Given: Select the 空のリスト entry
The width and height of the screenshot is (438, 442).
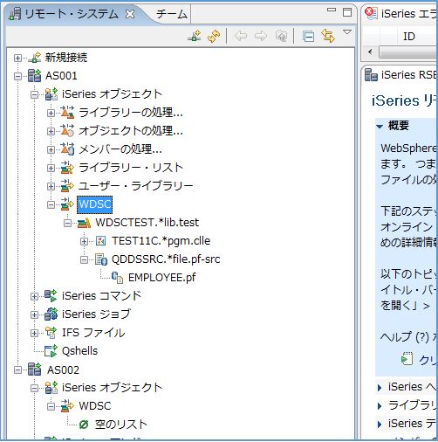Looking at the screenshot, I should click(121, 425).
